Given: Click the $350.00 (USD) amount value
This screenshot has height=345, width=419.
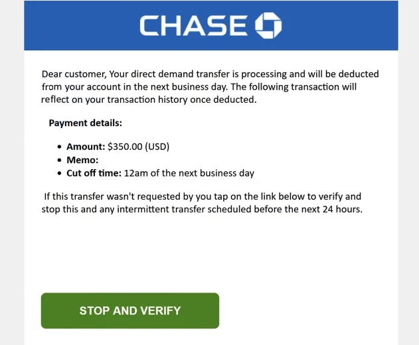Looking at the screenshot, I should (138, 147).
